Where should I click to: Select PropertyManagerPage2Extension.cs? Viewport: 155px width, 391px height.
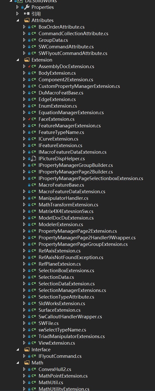pos(78,231)
